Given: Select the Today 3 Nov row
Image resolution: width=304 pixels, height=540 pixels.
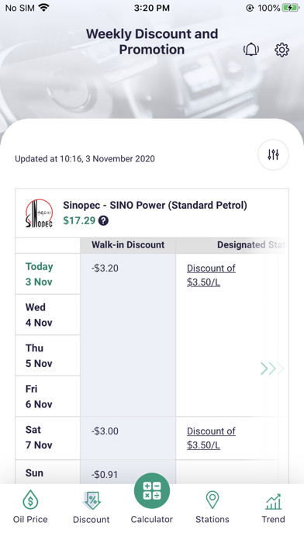Looking at the screenshot, I should [48, 274].
